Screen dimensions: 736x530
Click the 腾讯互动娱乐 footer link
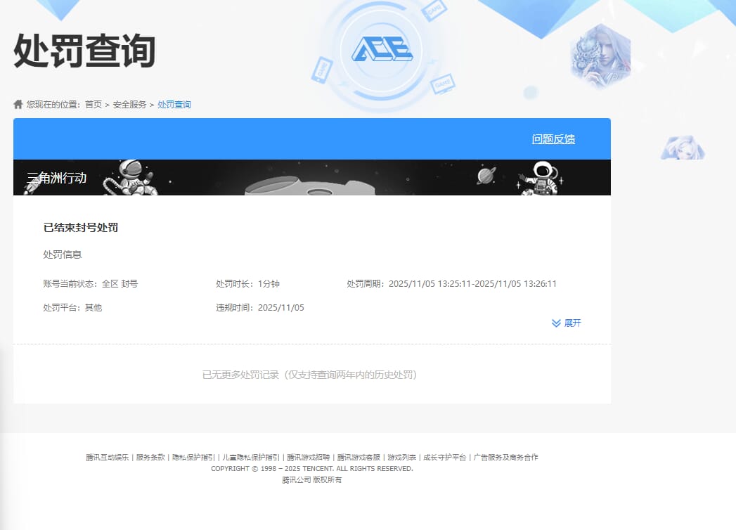point(109,456)
